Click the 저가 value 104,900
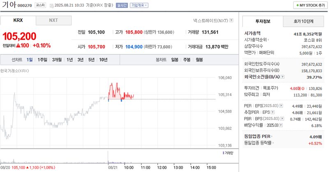Screen dimensions: 329x172 [x=134, y=47]
